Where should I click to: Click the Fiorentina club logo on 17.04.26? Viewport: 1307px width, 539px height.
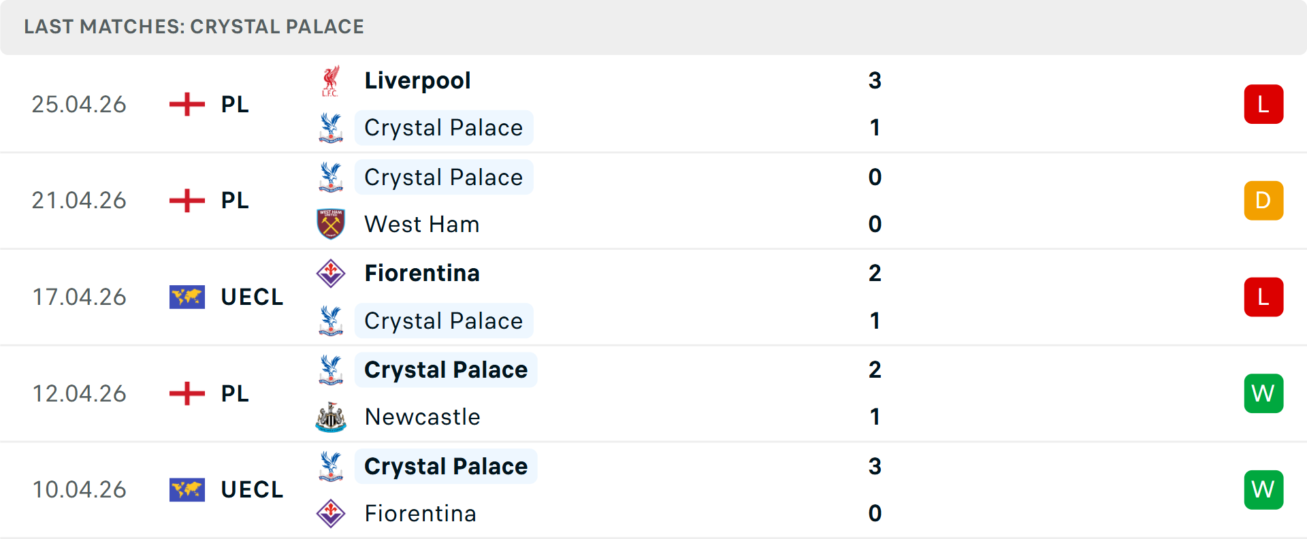(x=332, y=273)
